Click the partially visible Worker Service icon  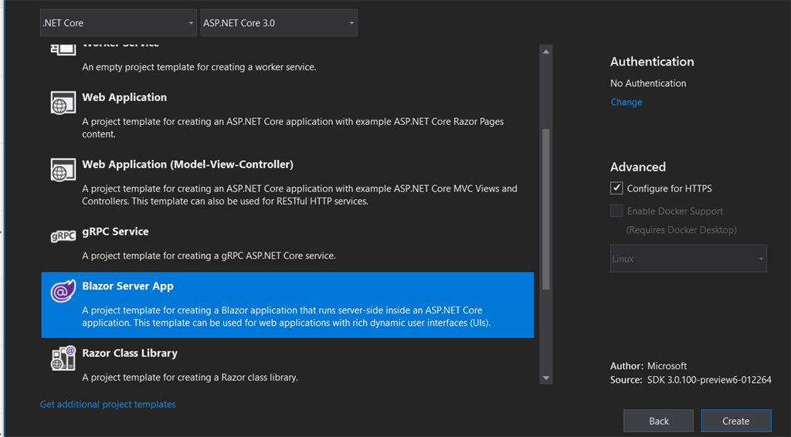(63, 49)
